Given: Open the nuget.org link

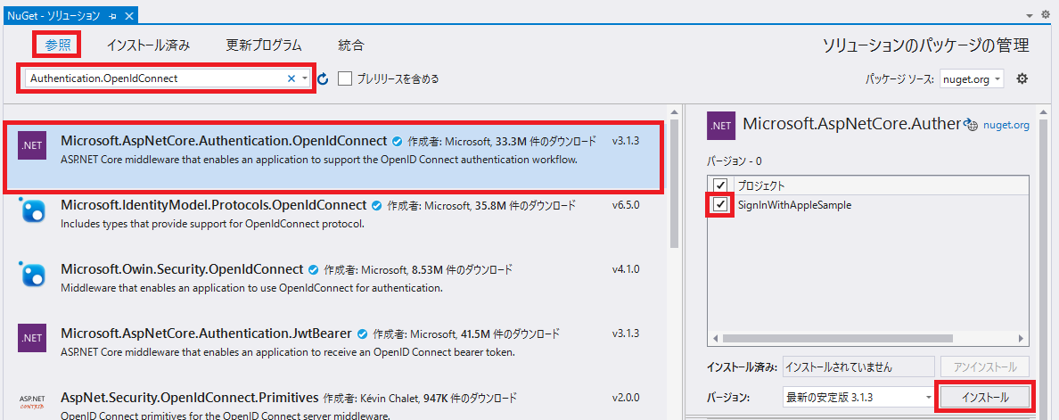Looking at the screenshot, I should (1006, 125).
